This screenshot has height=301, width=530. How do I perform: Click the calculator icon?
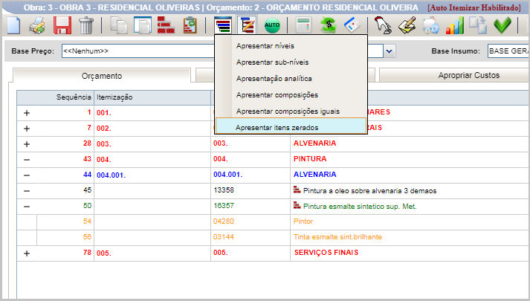(x=303, y=26)
